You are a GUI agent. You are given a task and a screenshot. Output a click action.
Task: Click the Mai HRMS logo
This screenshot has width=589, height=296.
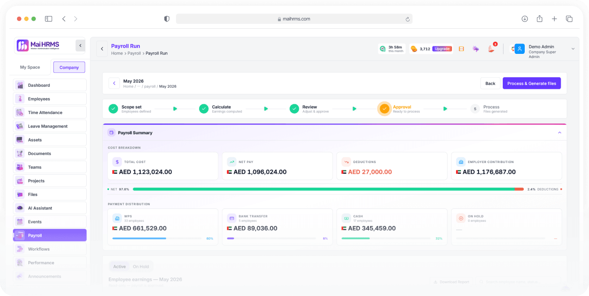(x=38, y=45)
